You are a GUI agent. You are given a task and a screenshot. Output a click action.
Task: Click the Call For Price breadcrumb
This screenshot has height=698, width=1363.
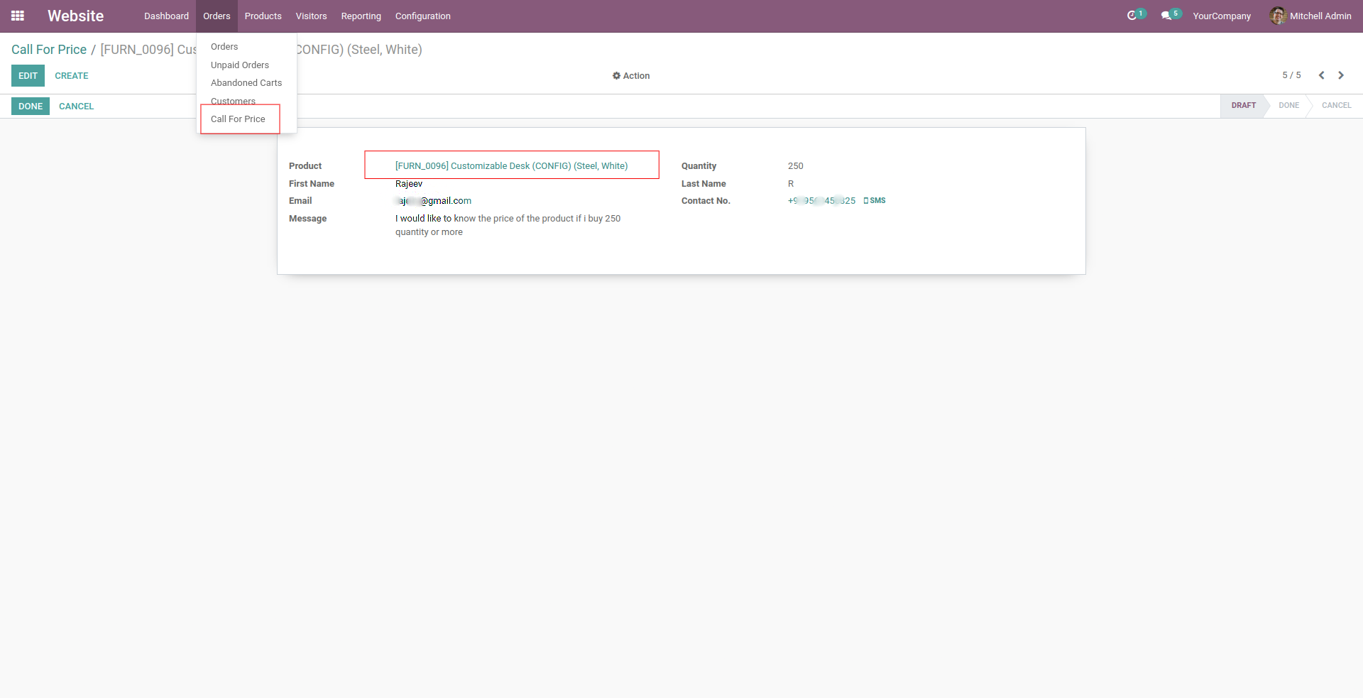49,50
